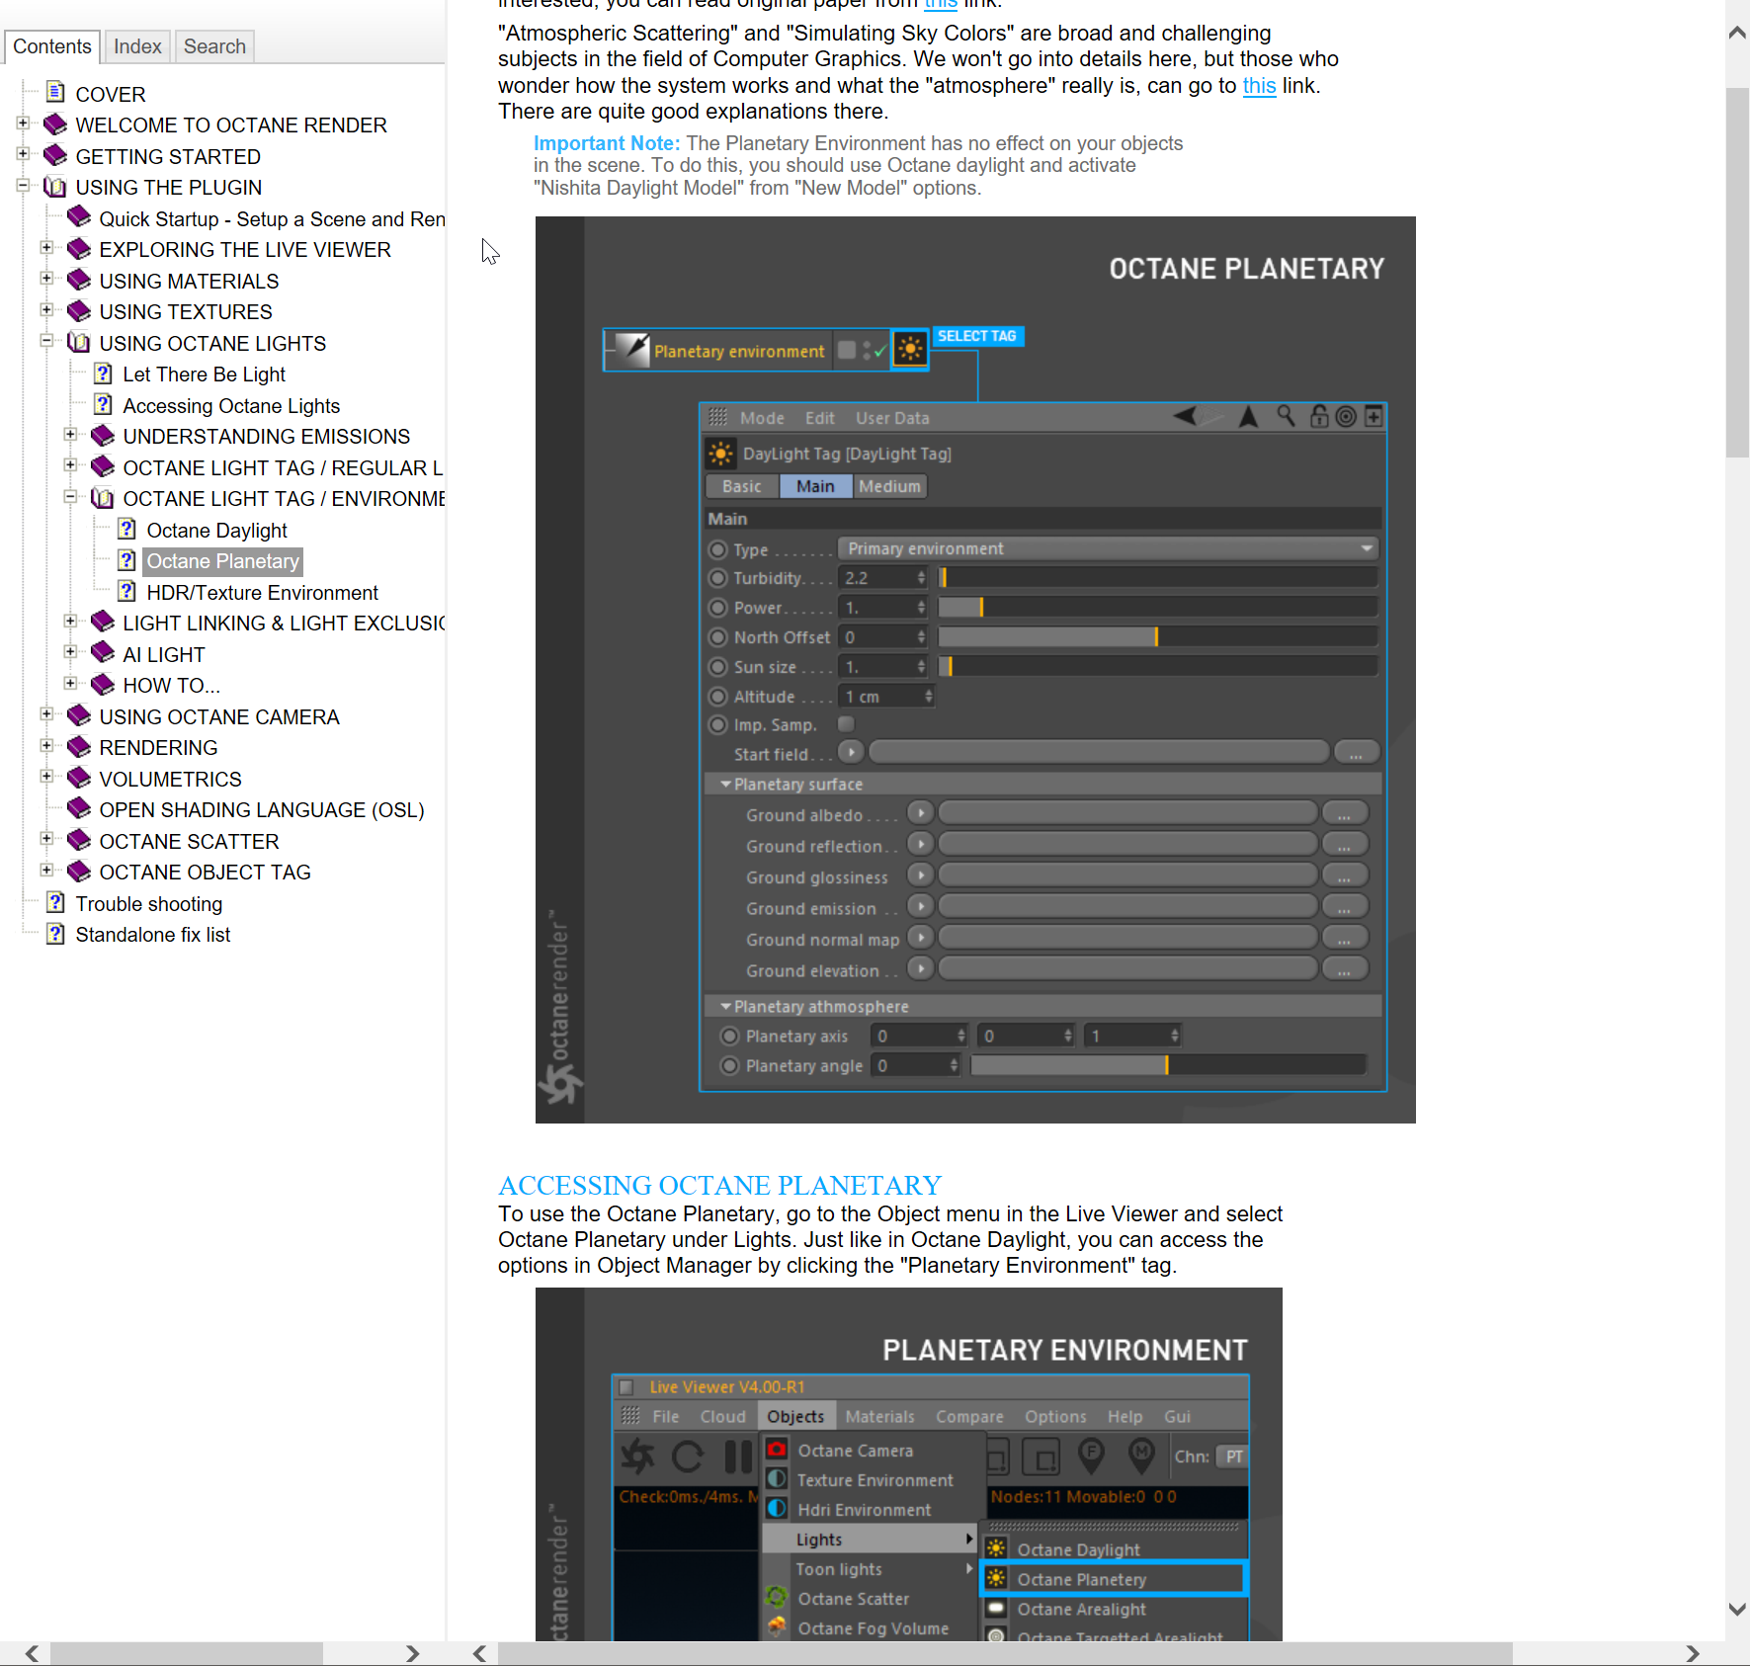The image size is (1750, 1666).
Task: Switch to the Index tab
Action: click(x=137, y=46)
